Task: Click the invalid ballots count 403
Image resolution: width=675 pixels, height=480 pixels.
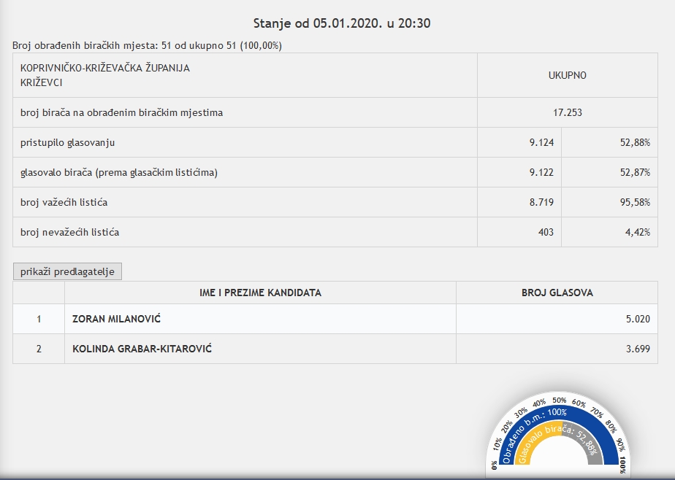Action: (544, 232)
